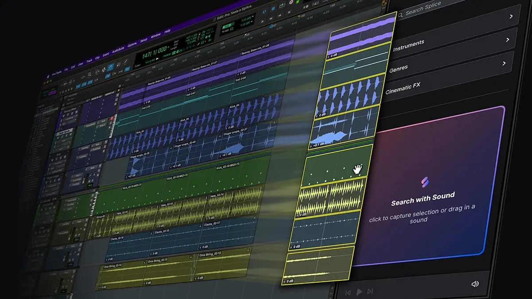
Task: Open the AudioSuite menu
Action: coord(118,49)
